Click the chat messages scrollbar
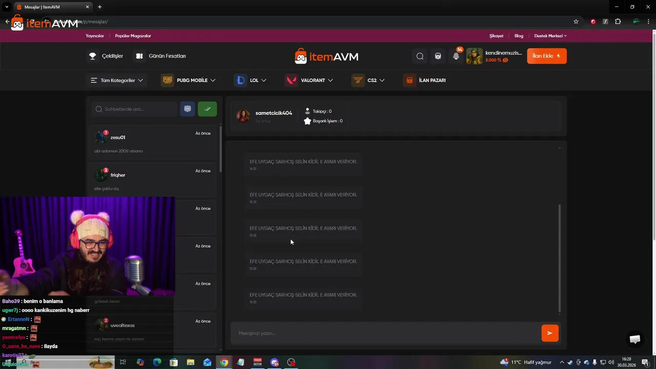The image size is (656, 369). pos(559,258)
